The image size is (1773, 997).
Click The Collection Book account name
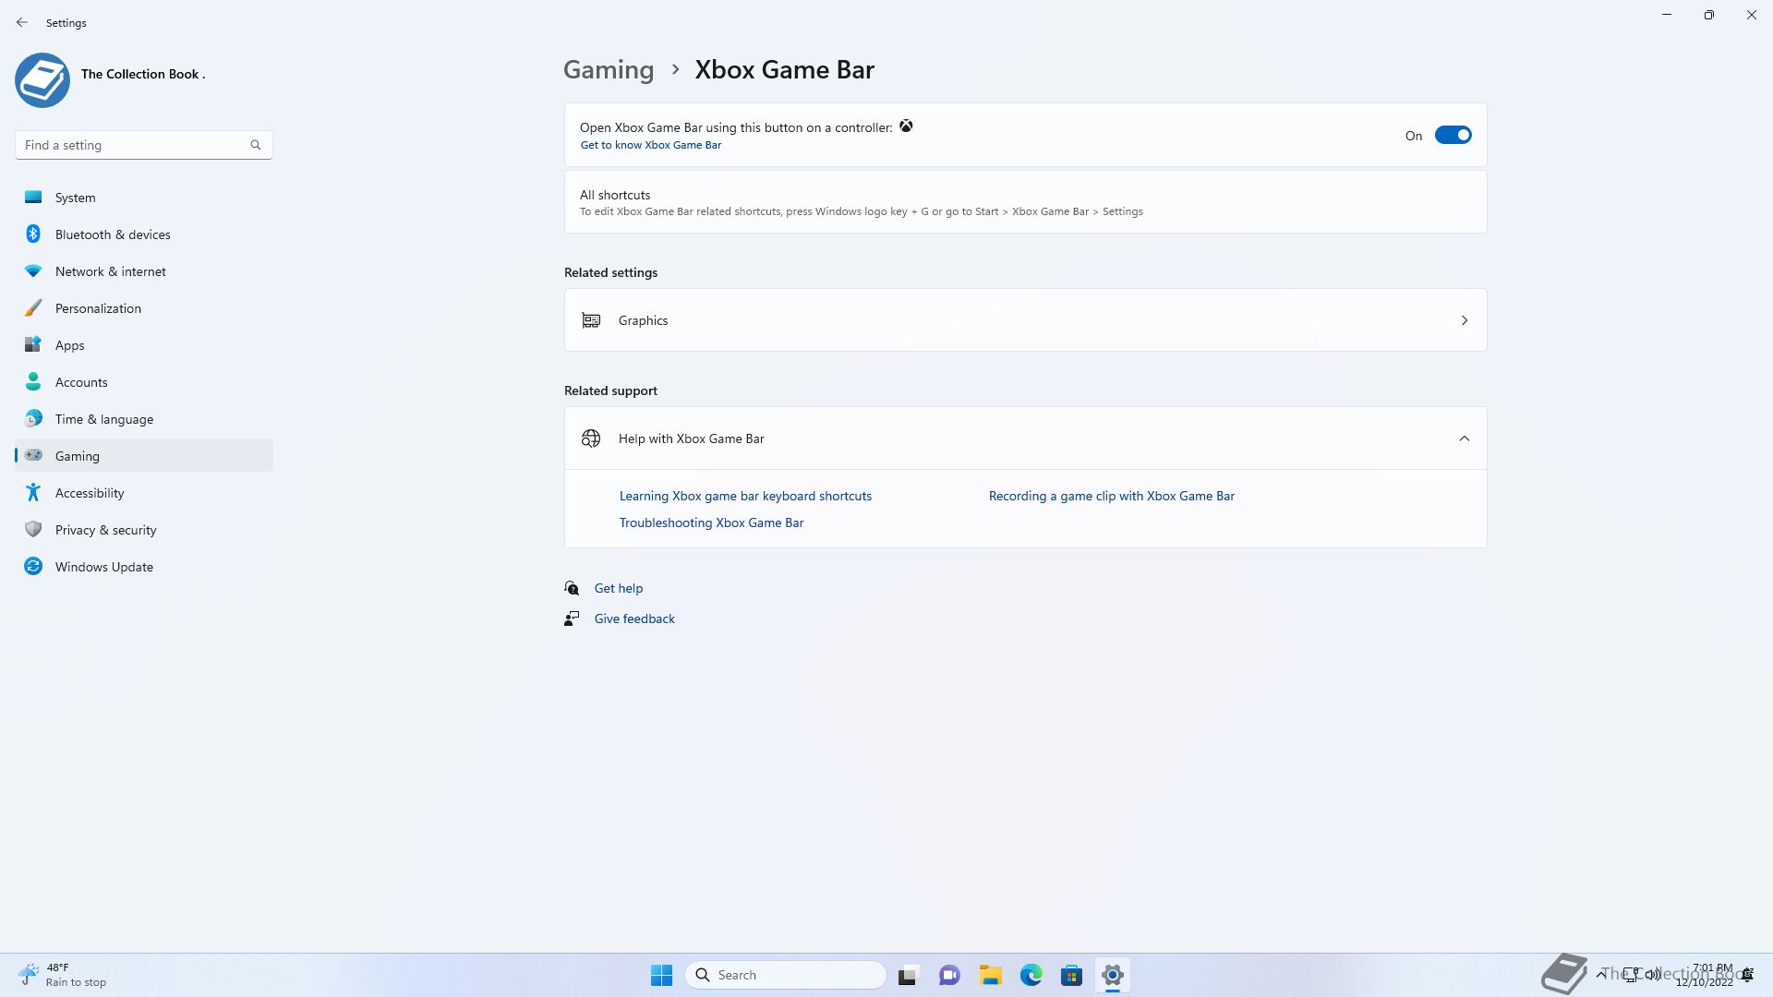click(143, 74)
